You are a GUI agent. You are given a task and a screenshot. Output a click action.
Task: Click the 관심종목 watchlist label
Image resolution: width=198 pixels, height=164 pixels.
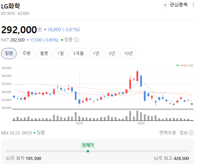click(179, 5)
